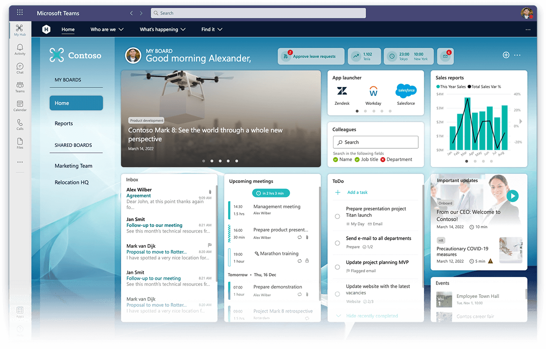546x349 pixels.
Task: Switch to the Reports board
Action: 63,123
